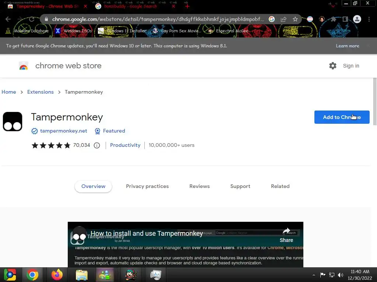
Task: Click the verified publisher checkmark badge
Action: pyautogui.click(x=35, y=131)
